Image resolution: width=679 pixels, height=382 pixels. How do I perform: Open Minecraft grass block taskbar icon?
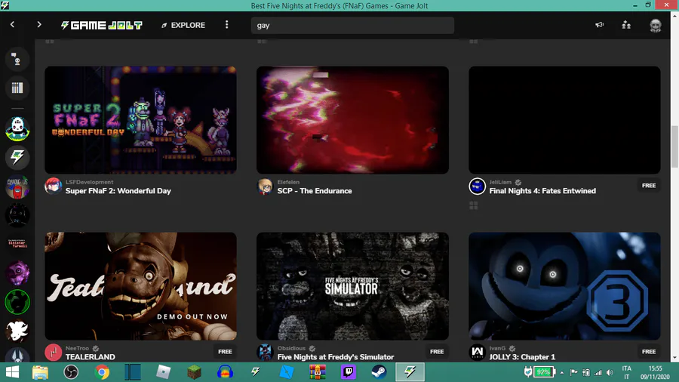coord(195,372)
